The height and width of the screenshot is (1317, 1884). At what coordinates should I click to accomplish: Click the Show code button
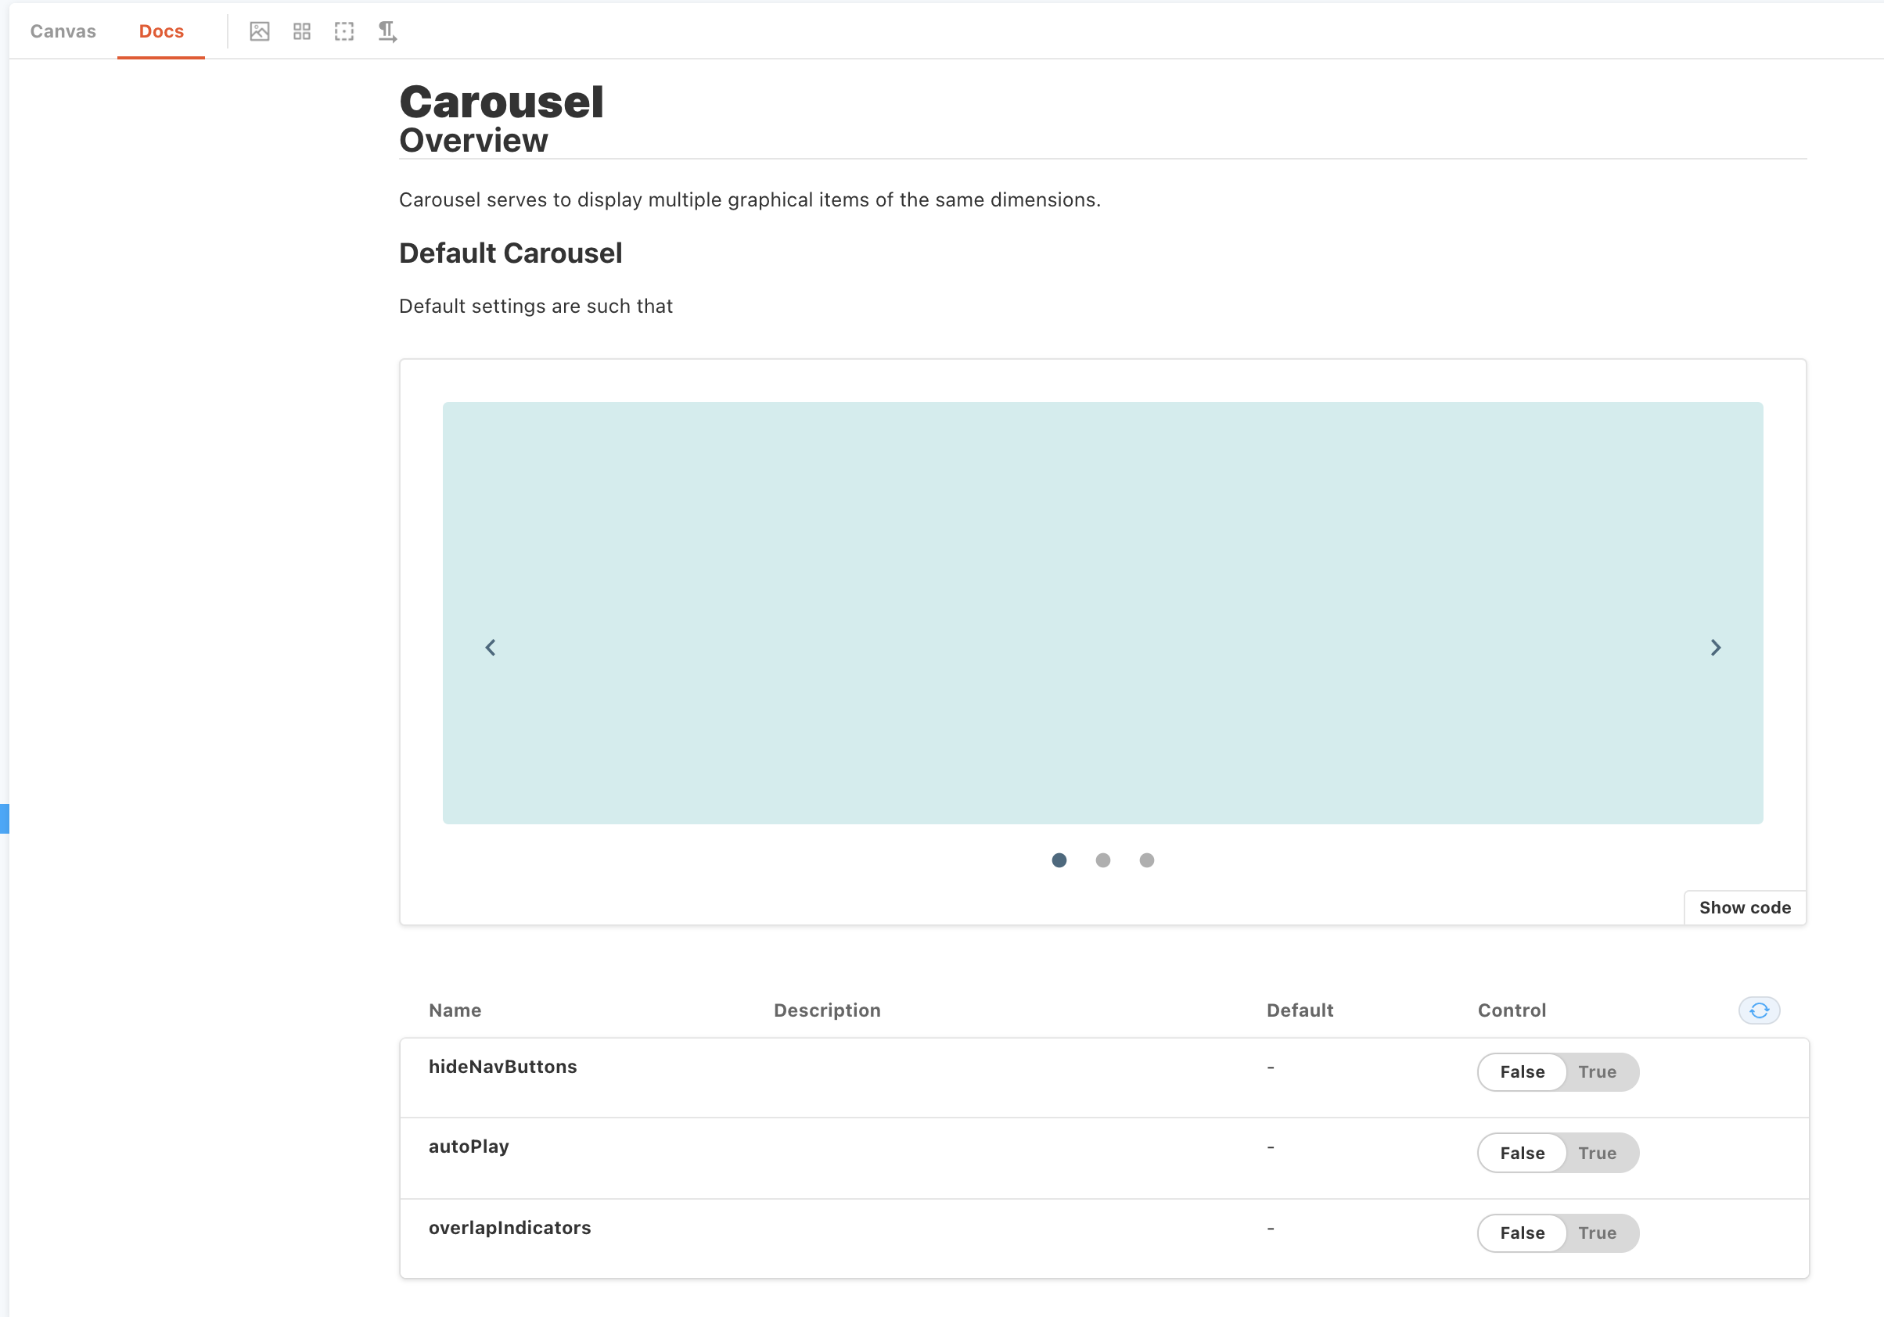point(1745,908)
